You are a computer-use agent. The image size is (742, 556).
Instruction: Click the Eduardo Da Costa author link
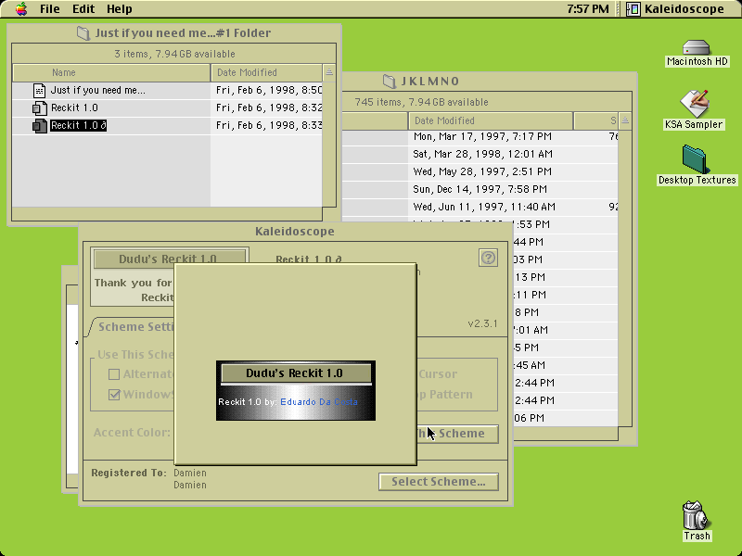tap(319, 402)
